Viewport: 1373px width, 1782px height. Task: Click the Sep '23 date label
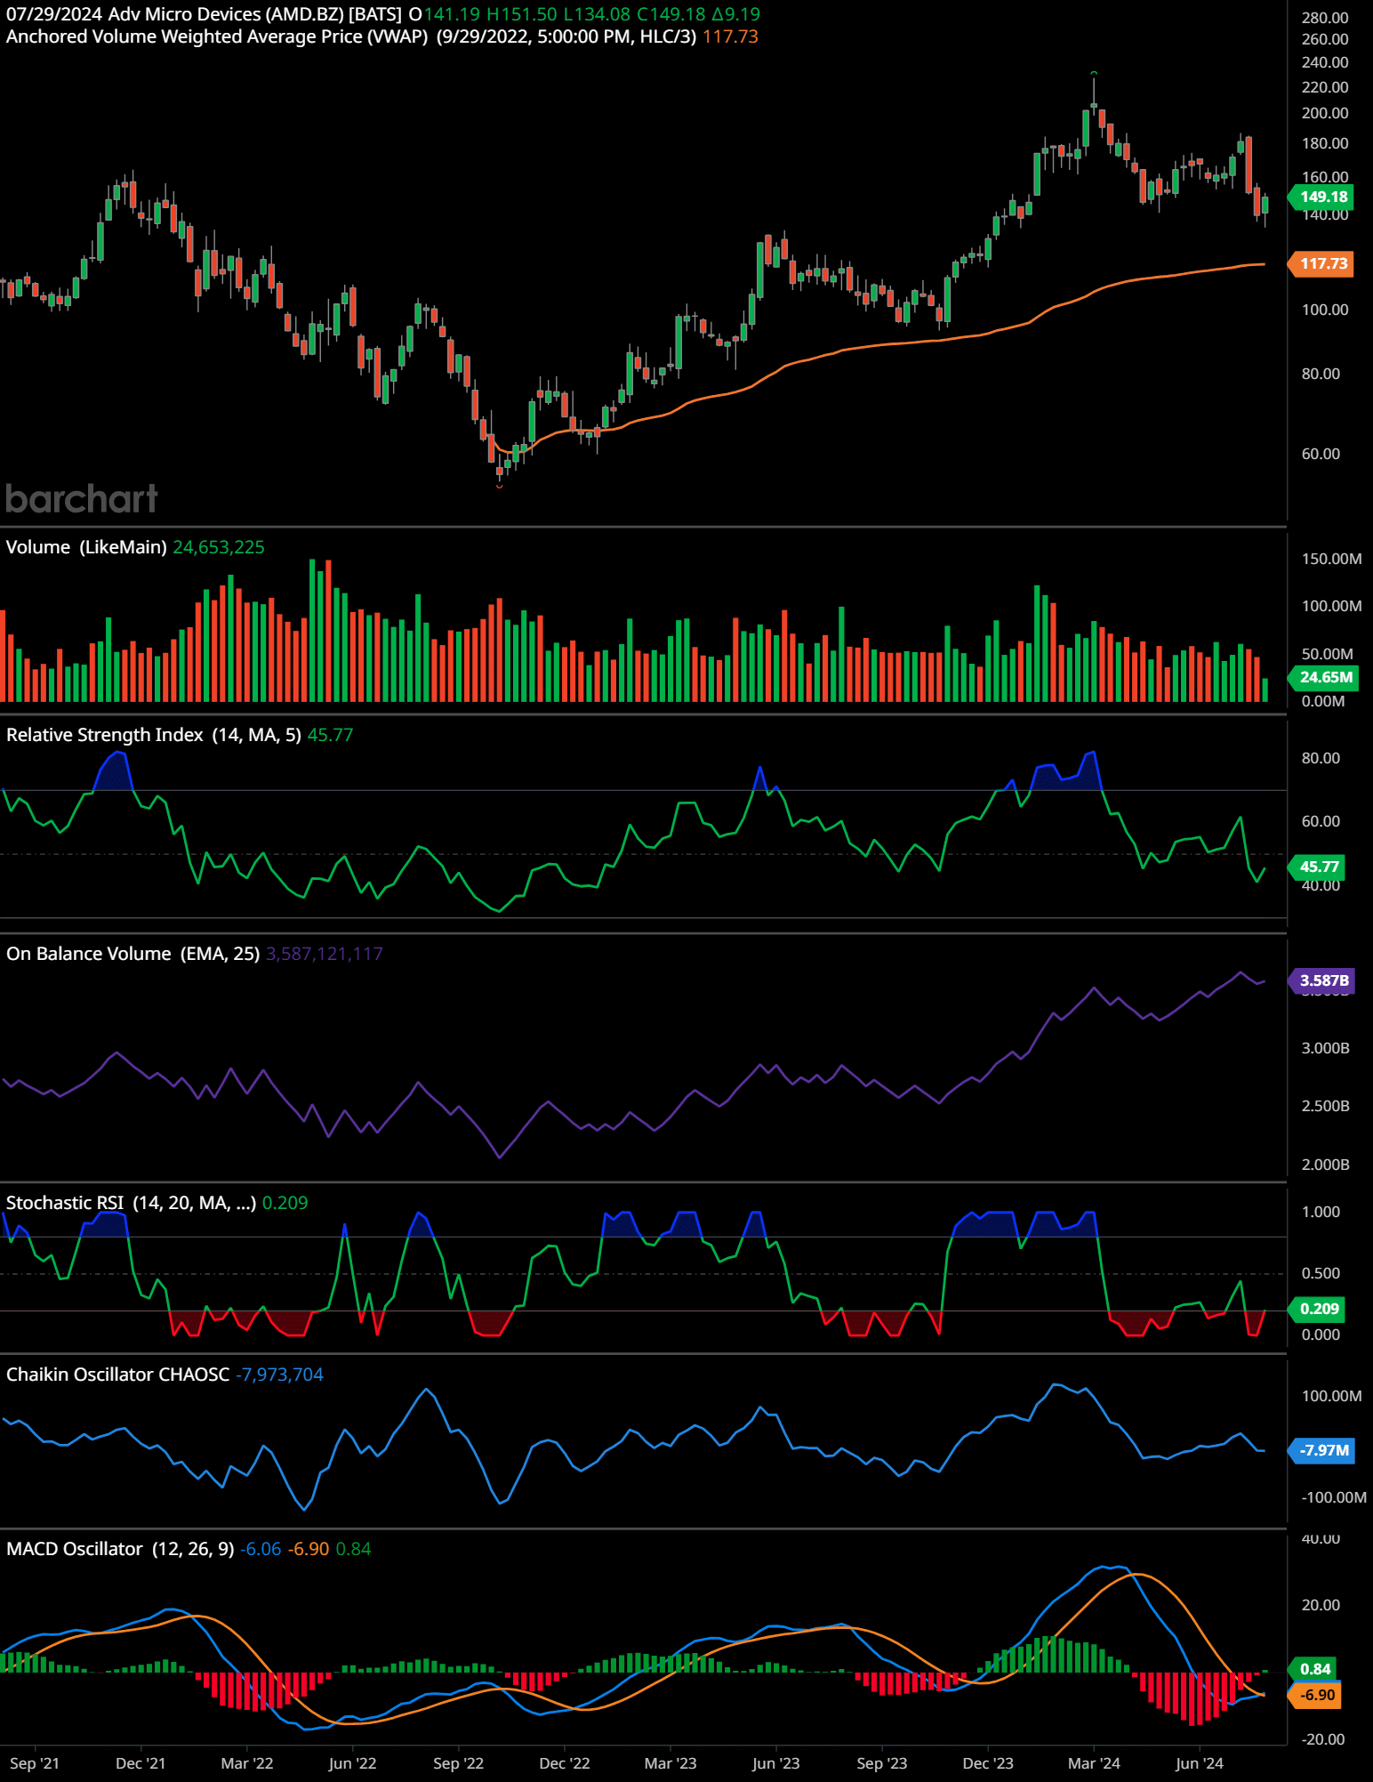[882, 1763]
